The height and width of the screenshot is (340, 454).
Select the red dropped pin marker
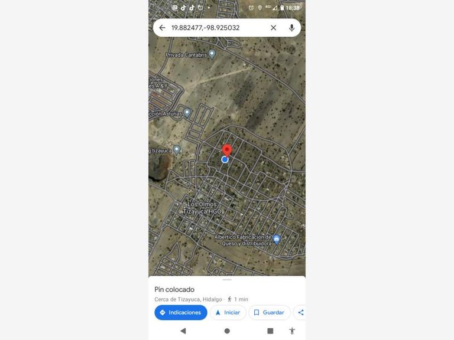click(227, 151)
